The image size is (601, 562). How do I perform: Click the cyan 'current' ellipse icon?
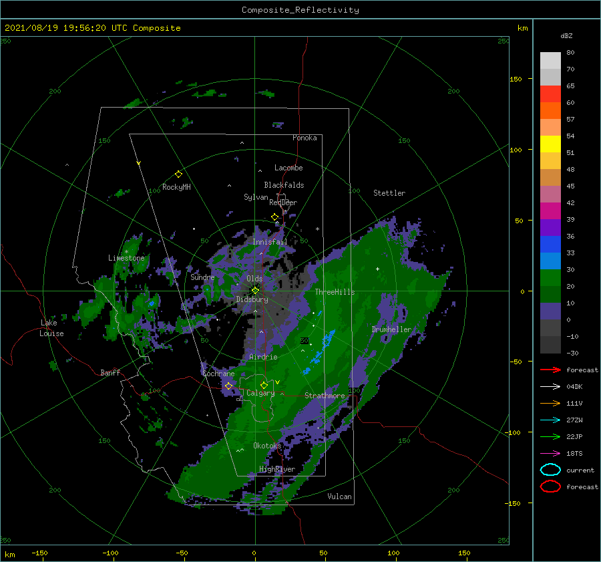(550, 470)
